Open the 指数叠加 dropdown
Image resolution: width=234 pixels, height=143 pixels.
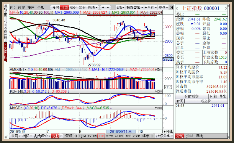pyautogui.click(x=135, y=7)
